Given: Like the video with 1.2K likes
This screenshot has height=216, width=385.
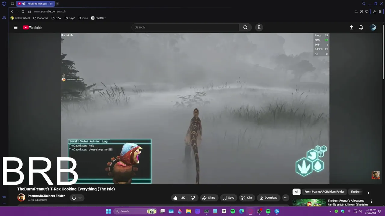Looking at the screenshot, I should pyautogui.click(x=179, y=198).
